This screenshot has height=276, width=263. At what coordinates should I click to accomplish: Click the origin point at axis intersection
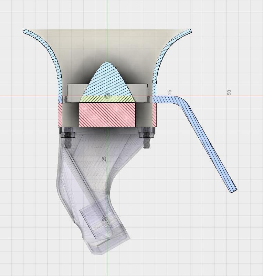(107, 96)
